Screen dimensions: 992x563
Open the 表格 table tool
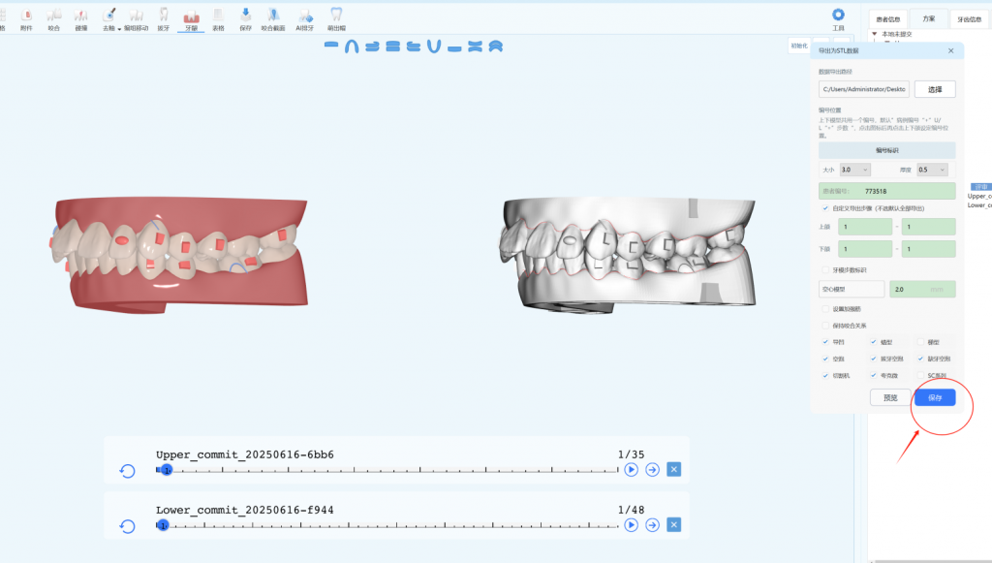218,19
